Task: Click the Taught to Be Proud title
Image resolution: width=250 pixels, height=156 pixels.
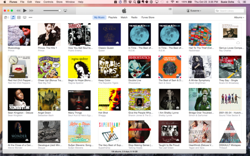Action: pyautogui.click(x=169, y=145)
